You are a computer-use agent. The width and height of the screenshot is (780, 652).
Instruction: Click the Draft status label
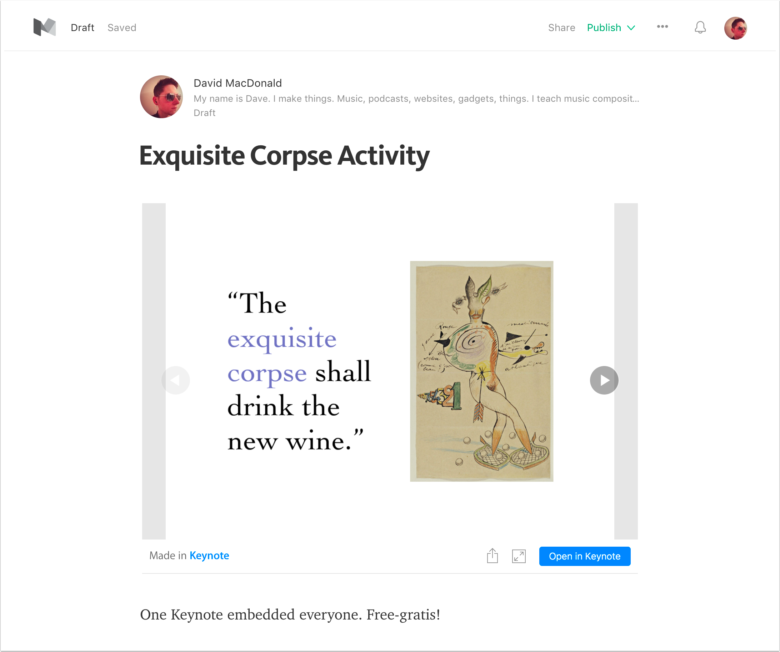pyautogui.click(x=82, y=27)
